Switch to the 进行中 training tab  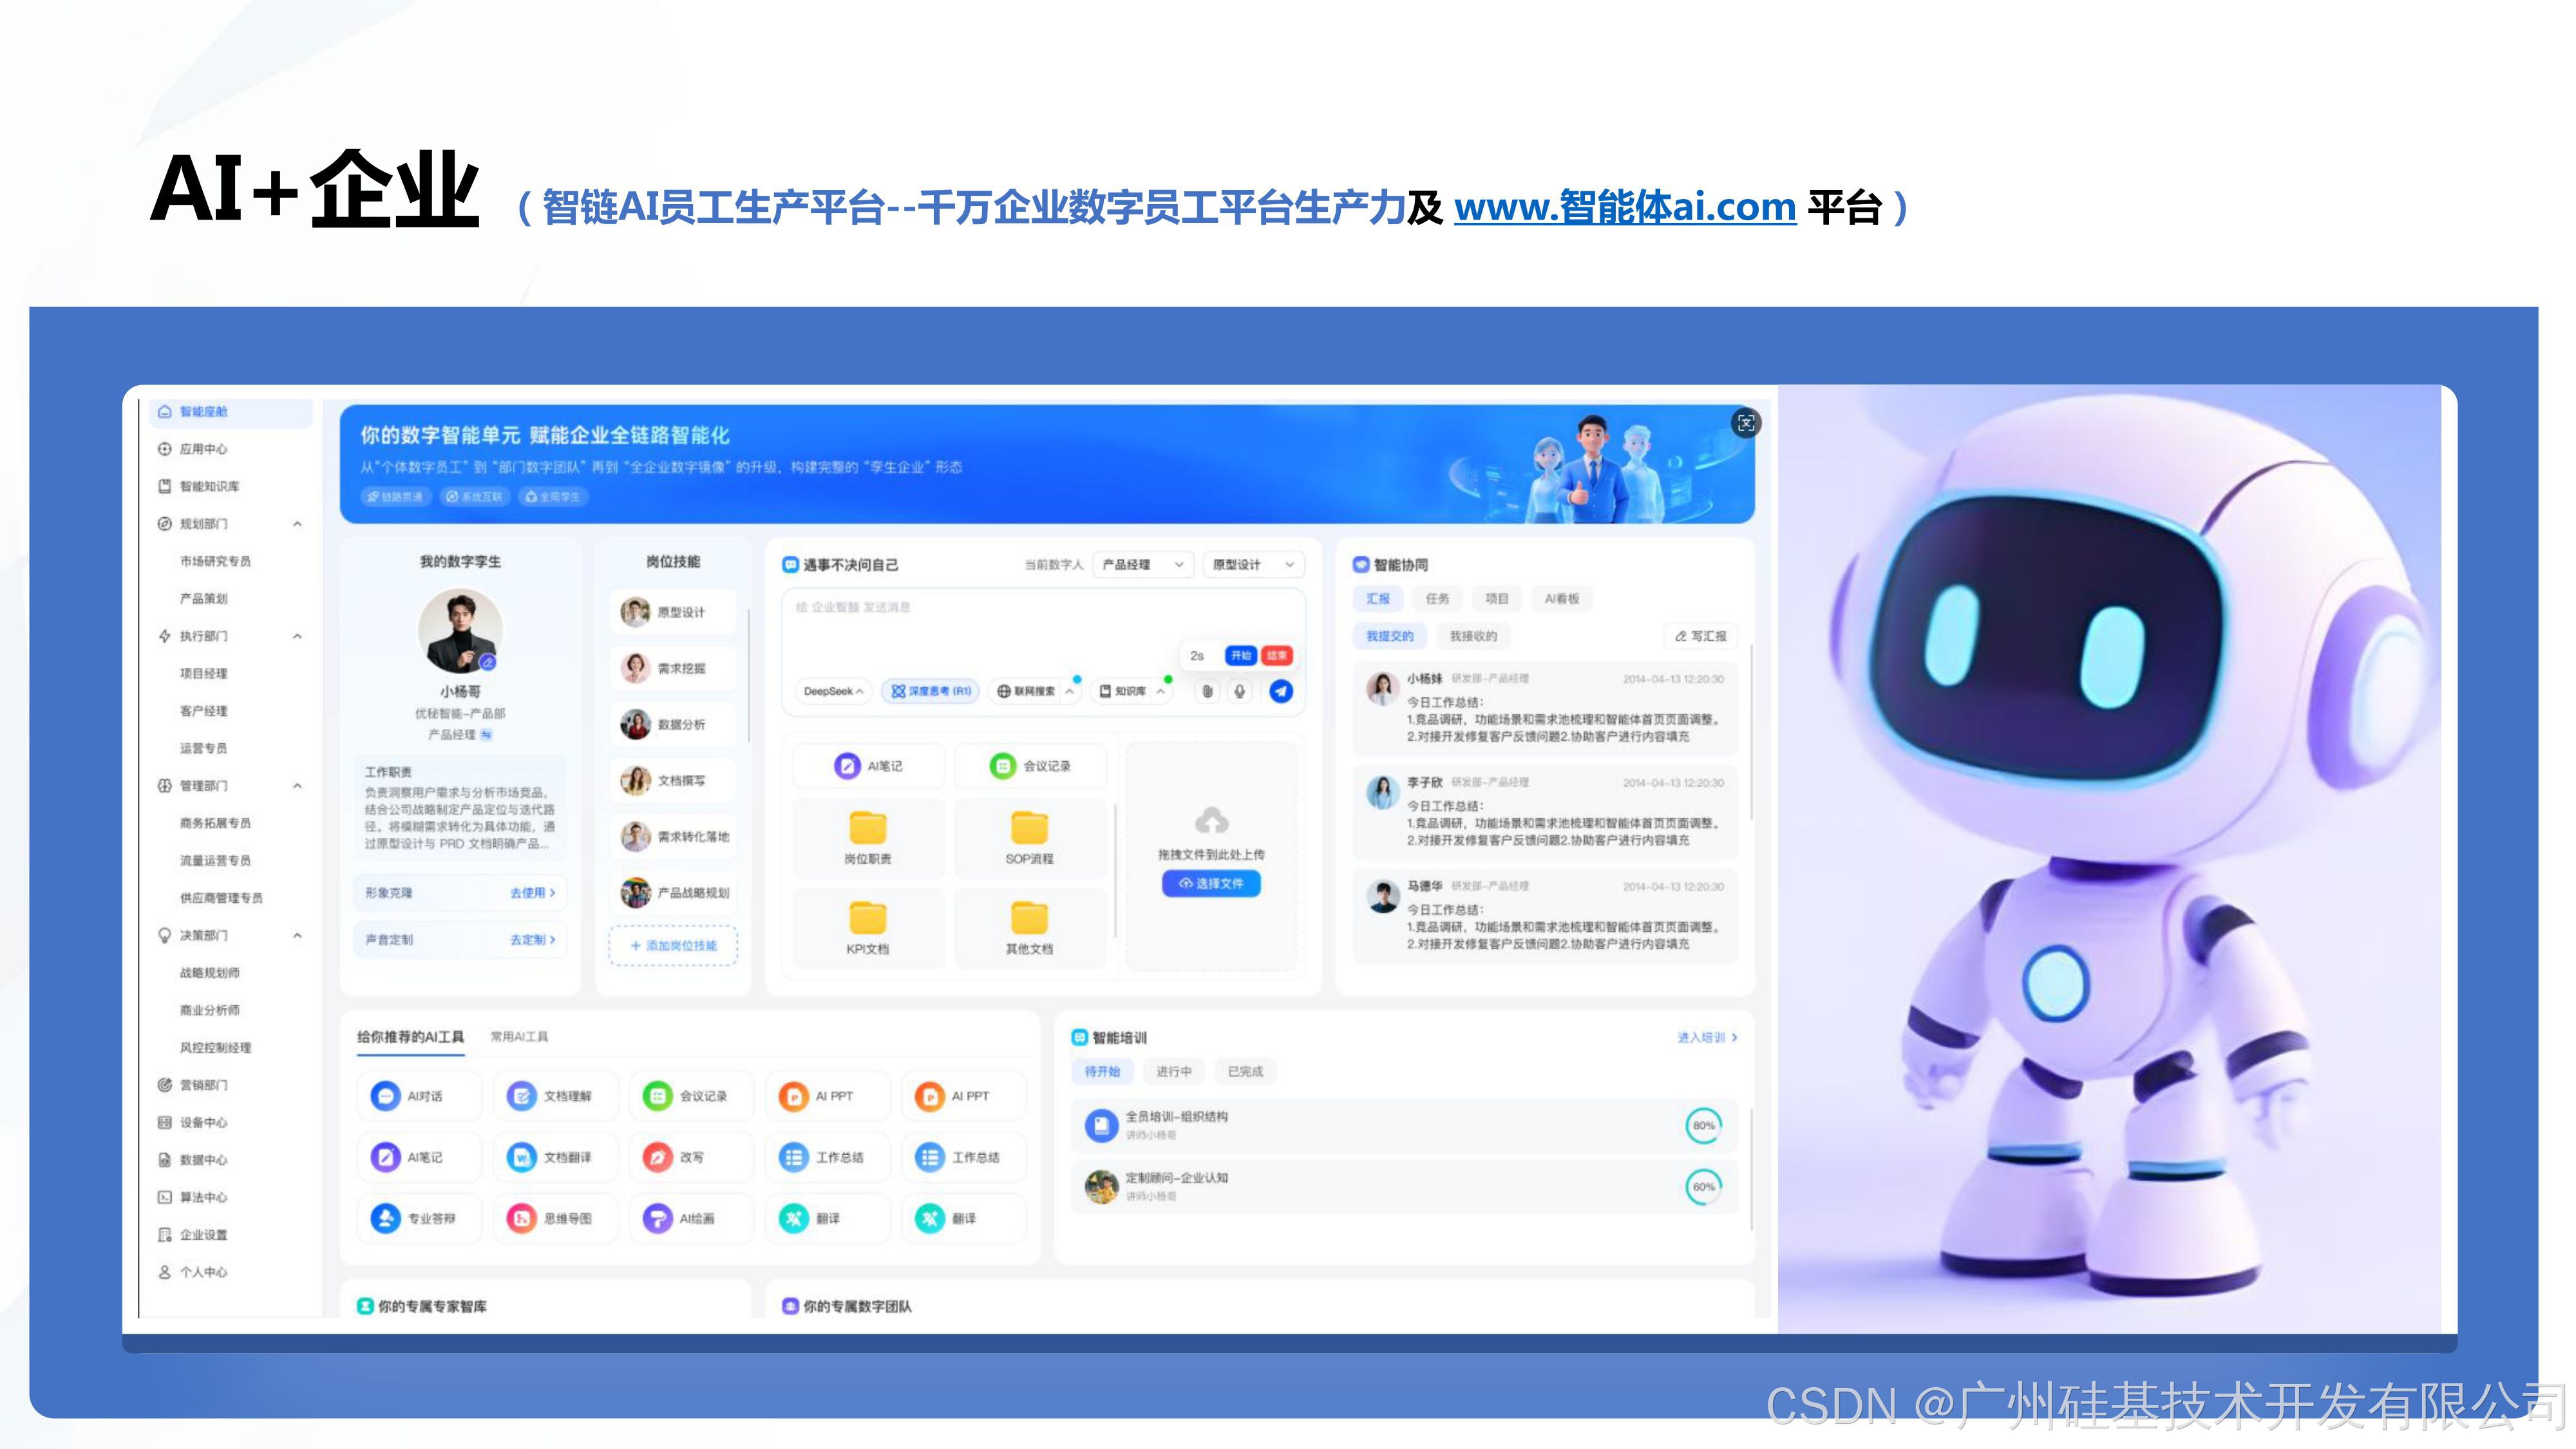click(x=1173, y=1071)
